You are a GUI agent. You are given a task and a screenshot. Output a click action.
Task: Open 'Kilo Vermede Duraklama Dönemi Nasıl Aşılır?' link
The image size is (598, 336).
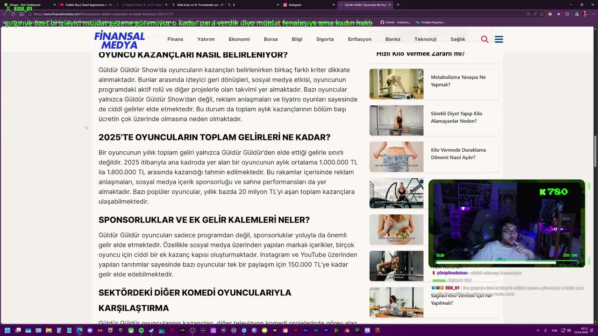coord(458,154)
